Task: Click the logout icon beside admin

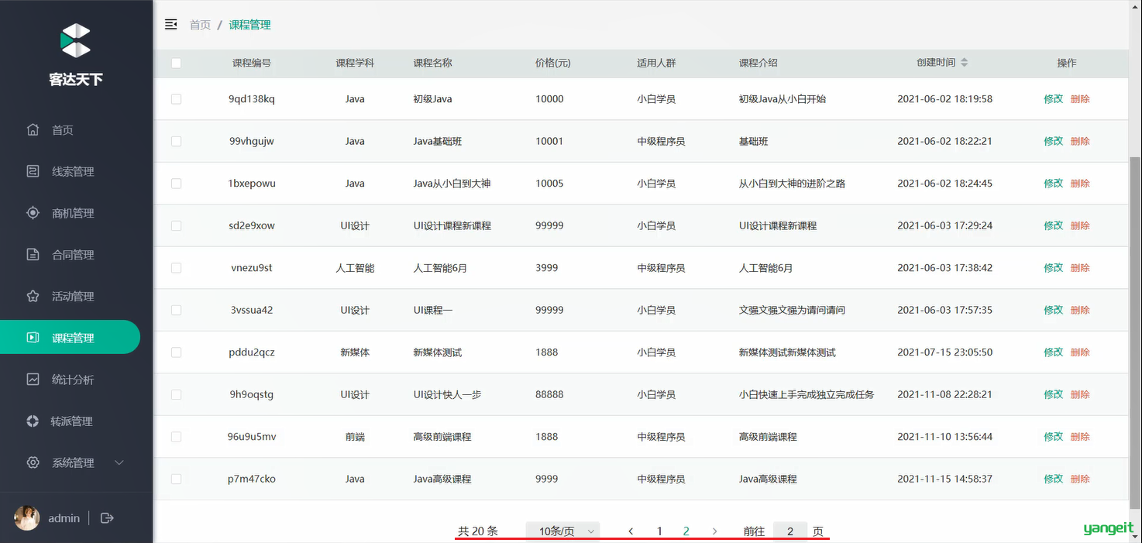Action: click(108, 518)
